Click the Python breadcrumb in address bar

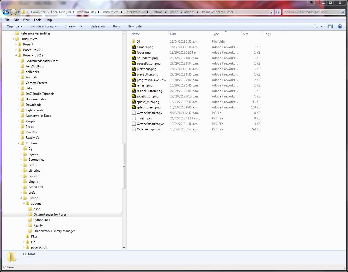(173, 12)
